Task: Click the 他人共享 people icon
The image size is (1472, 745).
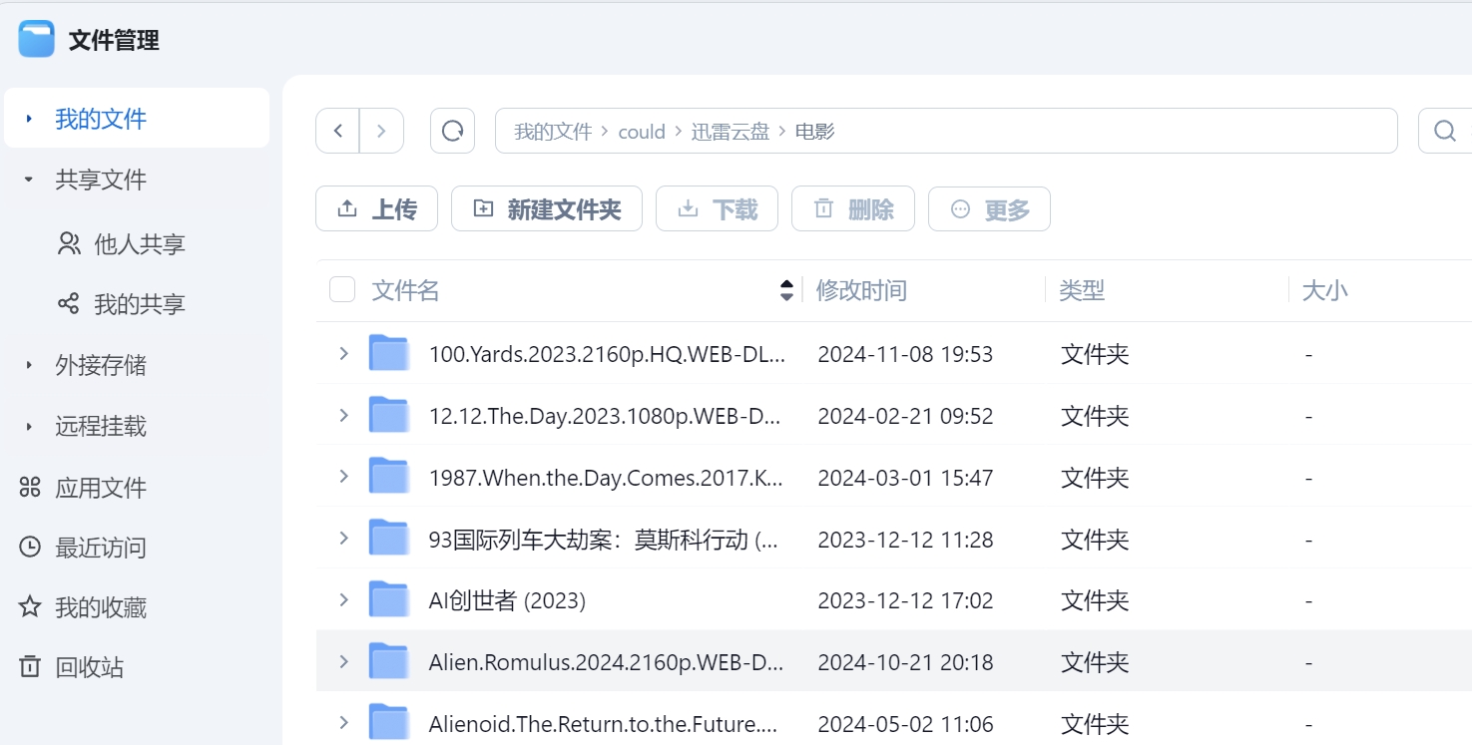Action: coord(69,243)
